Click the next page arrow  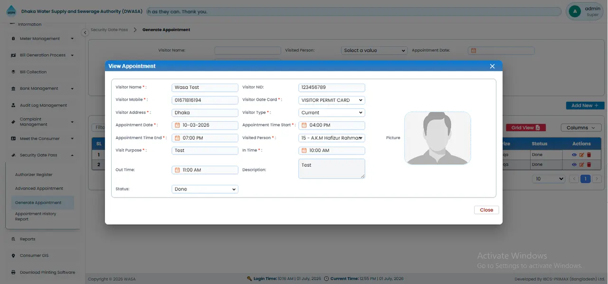(x=597, y=179)
